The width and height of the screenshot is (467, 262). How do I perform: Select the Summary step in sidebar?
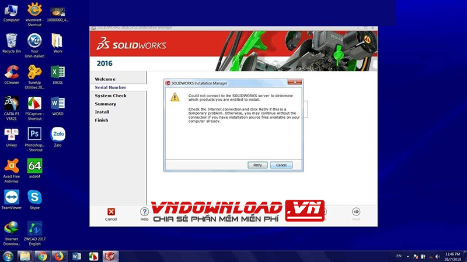pyautogui.click(x=106, y=104)
